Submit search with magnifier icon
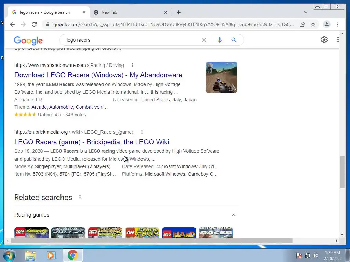Screen dimensions: 350x262 coord(234,40)
